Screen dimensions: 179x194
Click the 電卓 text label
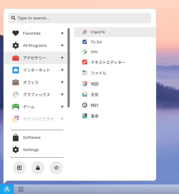tap(95, 116)
